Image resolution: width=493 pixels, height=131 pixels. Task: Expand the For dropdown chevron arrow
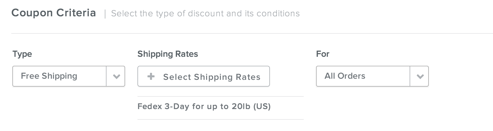(x=420, y=76)
